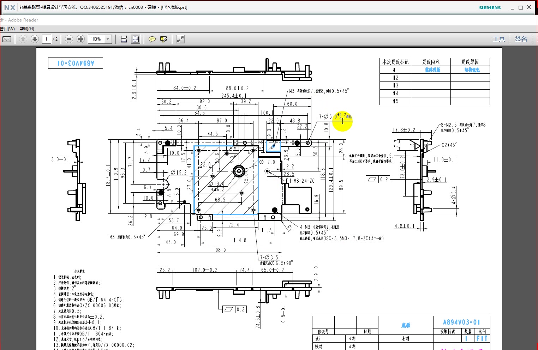Click the page number field
This screenshot has height=350, width=538.
click(46, 39)
